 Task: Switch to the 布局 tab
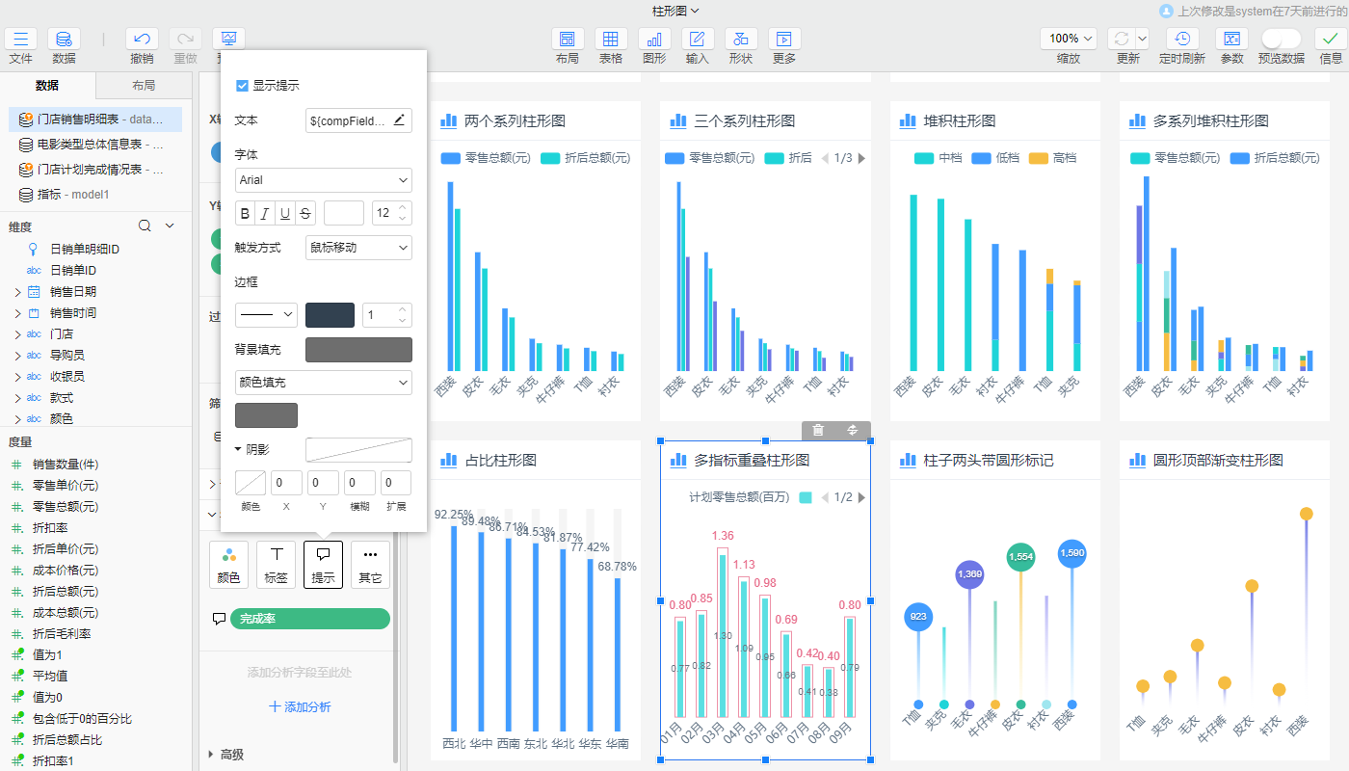(144, 86)
